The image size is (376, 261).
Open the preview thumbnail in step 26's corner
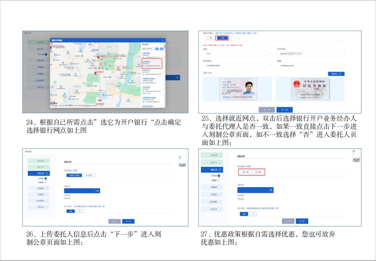click(x=182, y=161)
